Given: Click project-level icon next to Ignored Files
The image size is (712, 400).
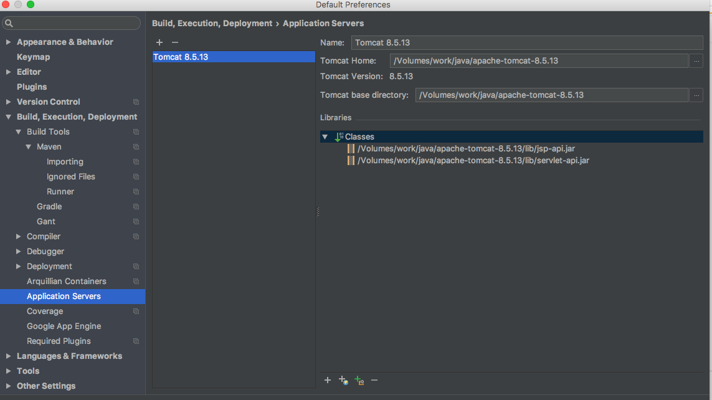Looking at the screenshot, I should coord(136,177).
